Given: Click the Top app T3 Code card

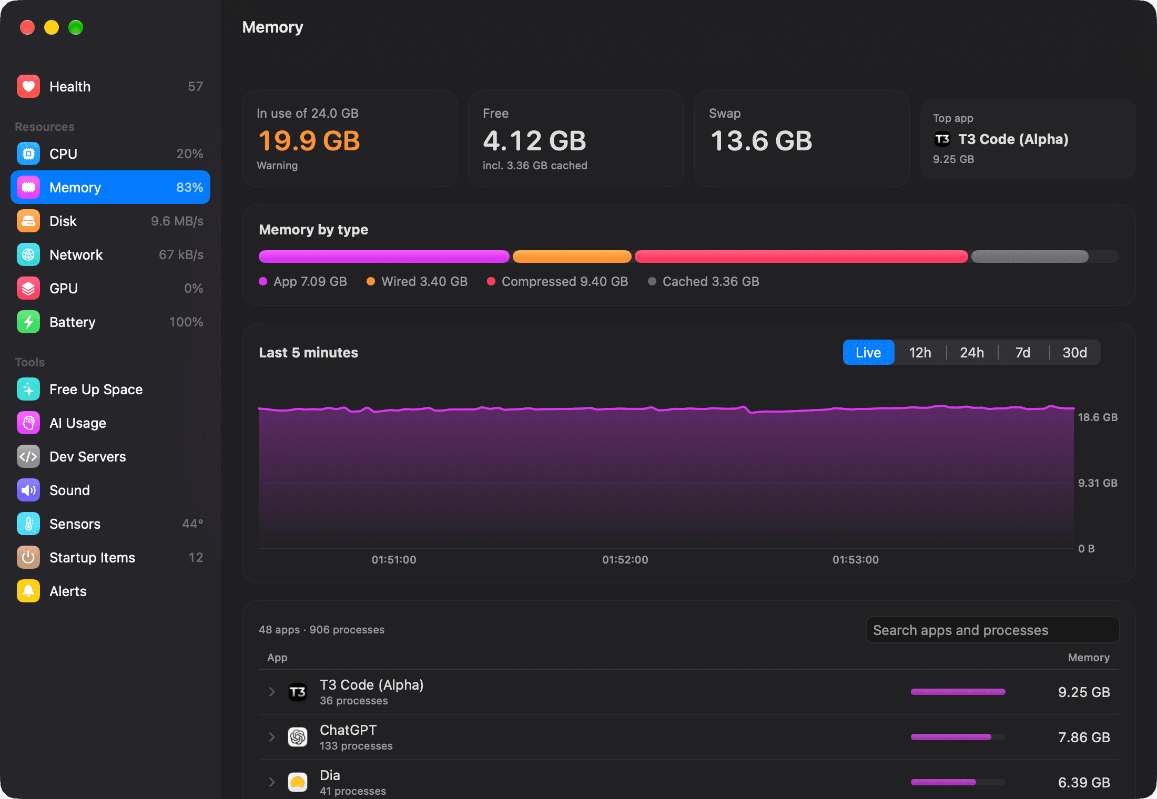Looking at the screenshot, I should click(1028, 139).
